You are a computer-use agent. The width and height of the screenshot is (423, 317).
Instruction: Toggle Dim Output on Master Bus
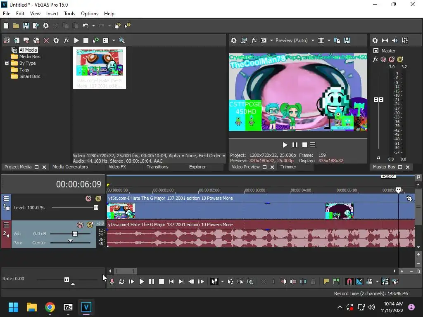395,40
